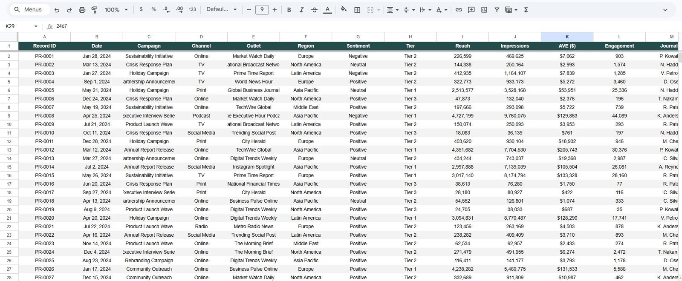Viewport: 682px width, 281px height.
Task: Open the Name box dropdown arrow
Action: (36, 26)
